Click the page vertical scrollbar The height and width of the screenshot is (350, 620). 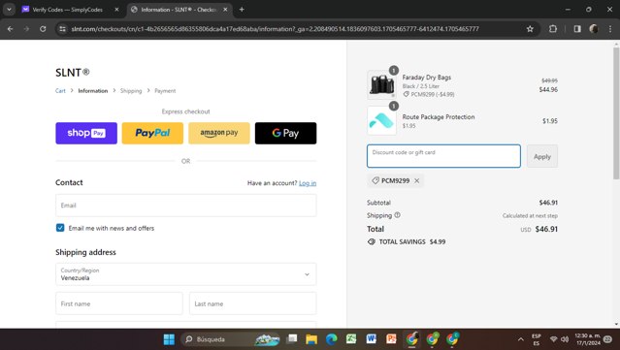click(x=616, y=112)
